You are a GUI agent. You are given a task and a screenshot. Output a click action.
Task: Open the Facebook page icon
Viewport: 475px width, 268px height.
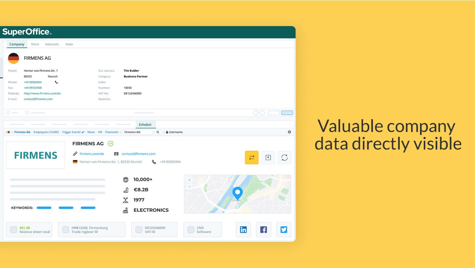tap(263, 230)
